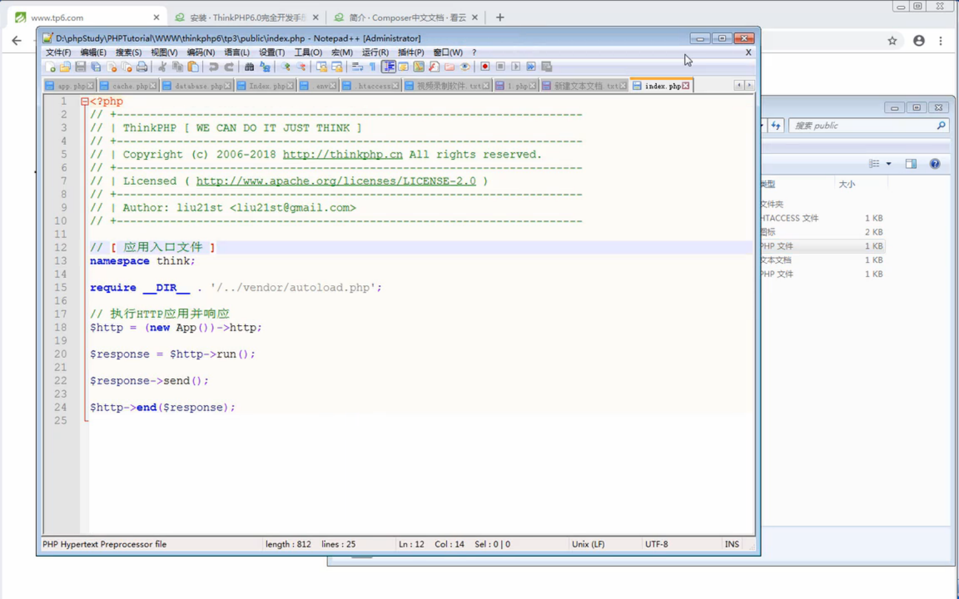
Task: Toggle word wrap toolbar icon
Action: (357, 67)
